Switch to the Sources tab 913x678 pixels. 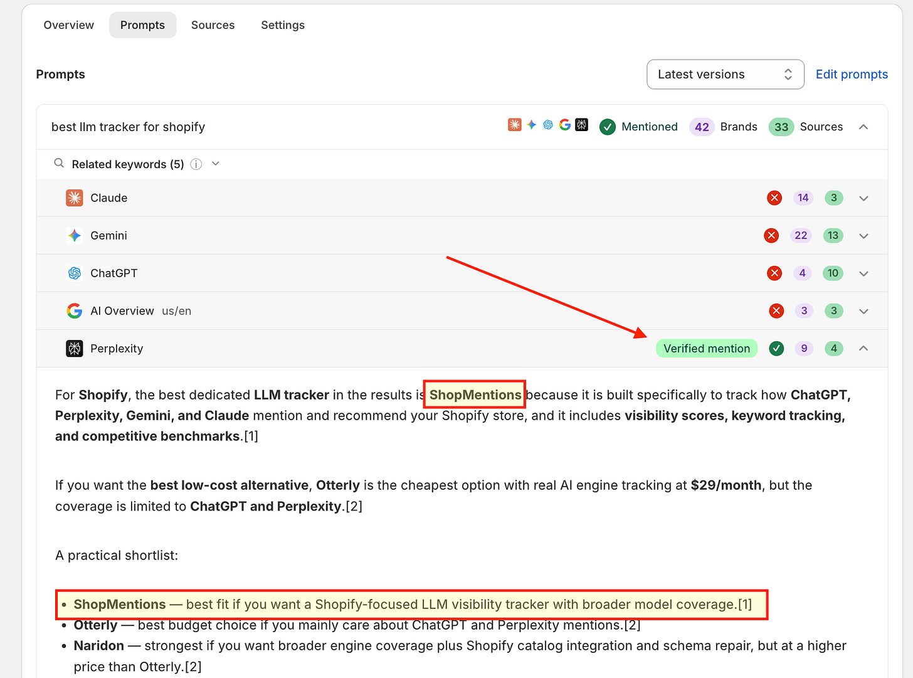(x=213, y=25)
